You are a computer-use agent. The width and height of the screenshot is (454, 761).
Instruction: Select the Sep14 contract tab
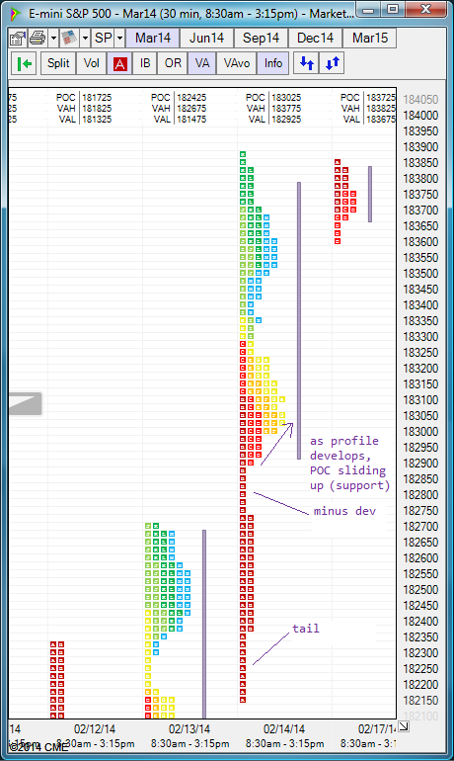click(x=261, y=38)
